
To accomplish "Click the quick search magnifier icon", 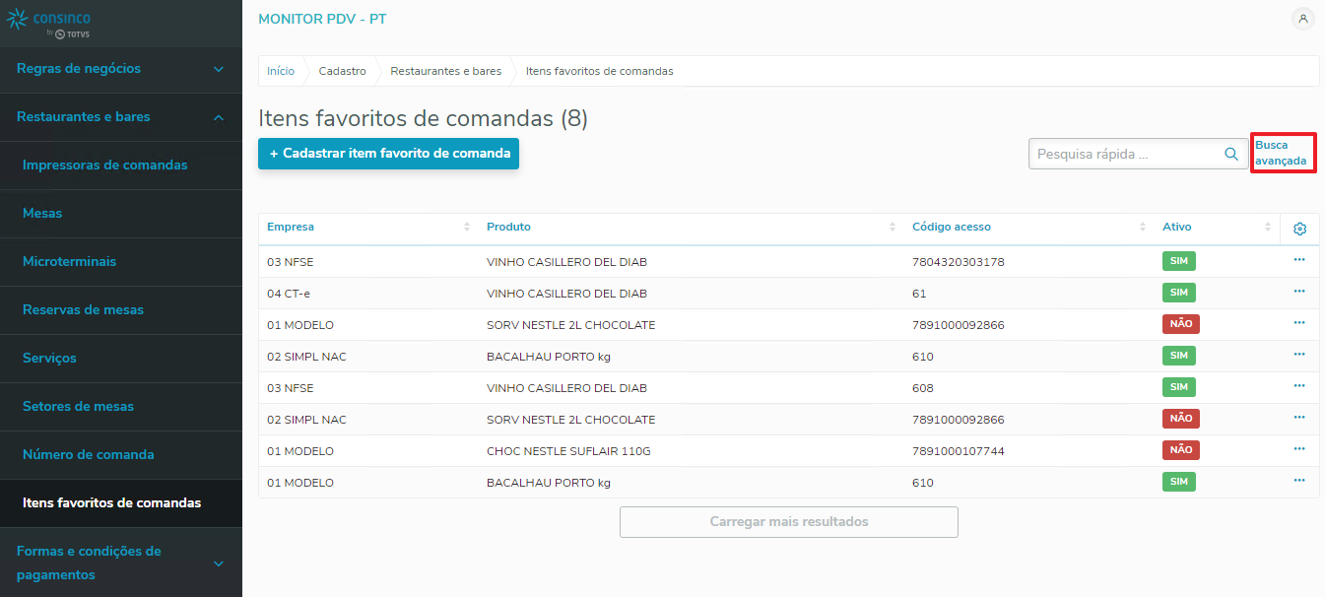I will (x=1231, y=154).
